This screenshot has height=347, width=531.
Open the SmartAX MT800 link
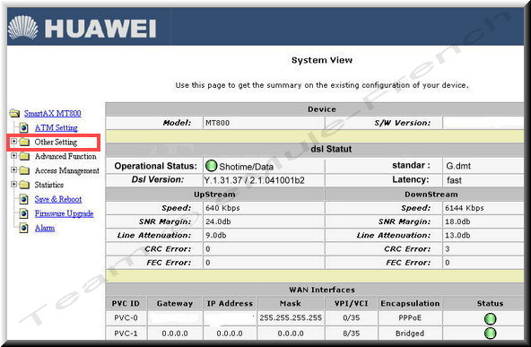(53, 113)
